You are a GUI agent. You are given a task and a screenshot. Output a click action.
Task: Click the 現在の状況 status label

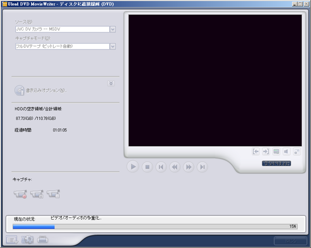pos(25,219)
